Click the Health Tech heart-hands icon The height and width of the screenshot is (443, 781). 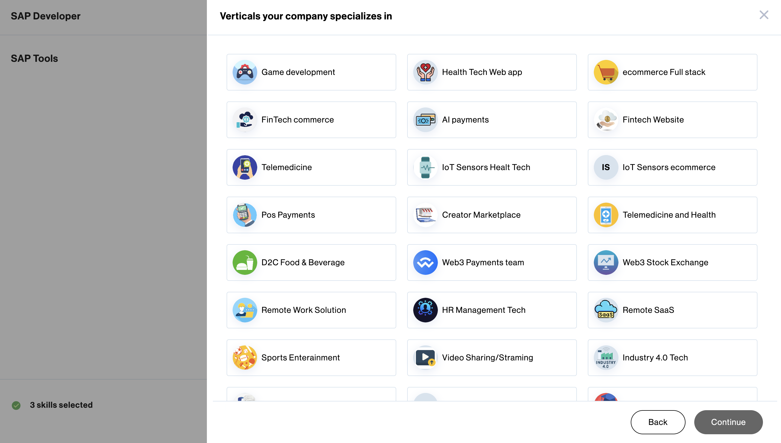point(425,72)
